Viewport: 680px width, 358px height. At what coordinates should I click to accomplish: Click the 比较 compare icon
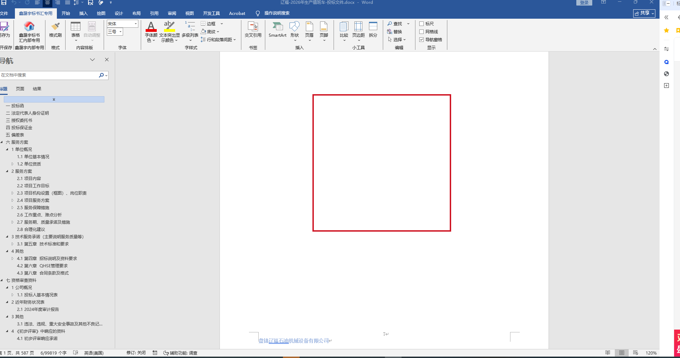click(344, 27)
